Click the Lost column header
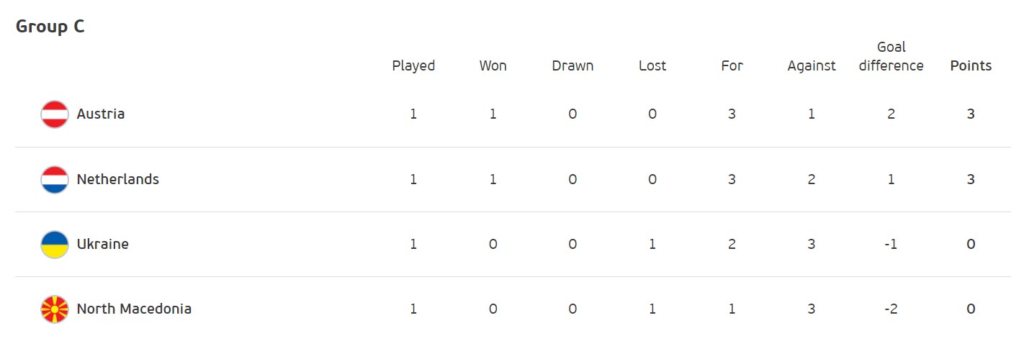This screenshot has width=1029, height=359. click(x=652, y=65)
